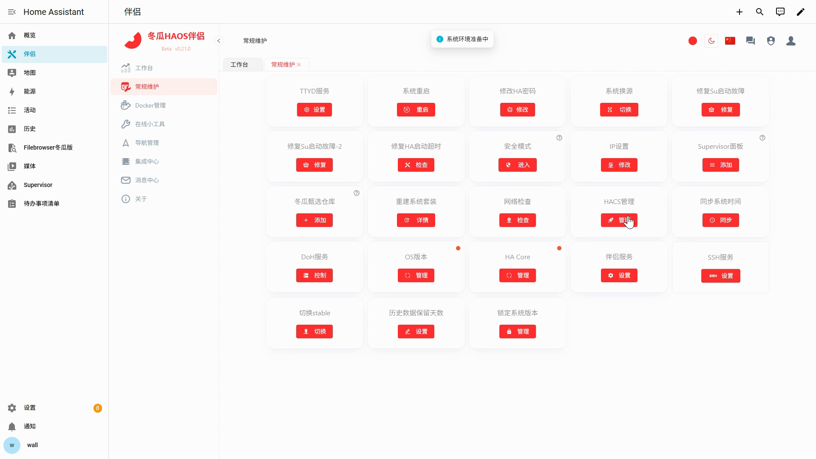Viewport: 816px width, 459px height.
Task: Click 设置 button for TTYD服务
Action: [314, 110]
